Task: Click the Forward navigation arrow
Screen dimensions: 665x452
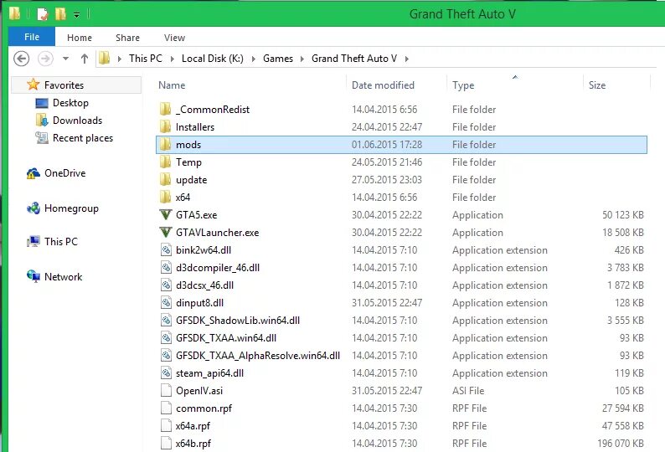Action: [45, 59]
